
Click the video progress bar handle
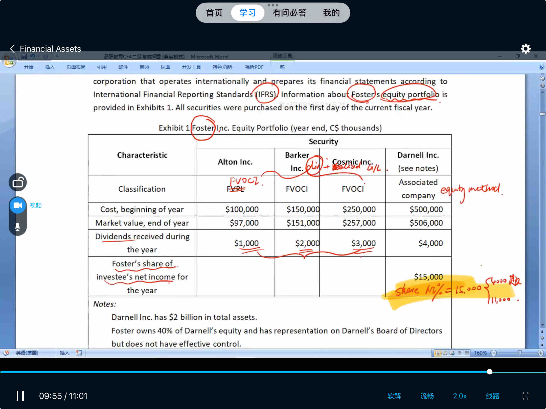click(490, 372)
